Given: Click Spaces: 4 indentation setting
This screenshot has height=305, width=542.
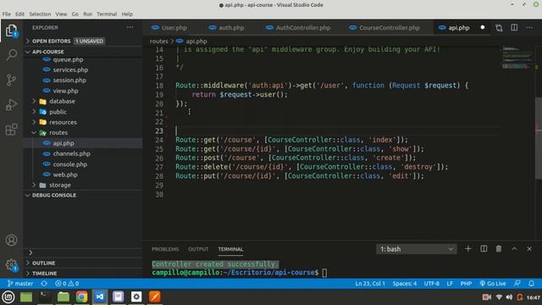Looking at the screenshot, I should 405,283.
